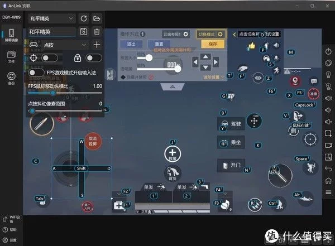The width and height of the screenshot is (335, 246).
Task: Toggle the crosshair aim switch
Action: tap(49, 58)
